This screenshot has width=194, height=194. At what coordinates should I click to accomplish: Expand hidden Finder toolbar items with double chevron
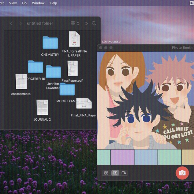(x=86, y=23)
